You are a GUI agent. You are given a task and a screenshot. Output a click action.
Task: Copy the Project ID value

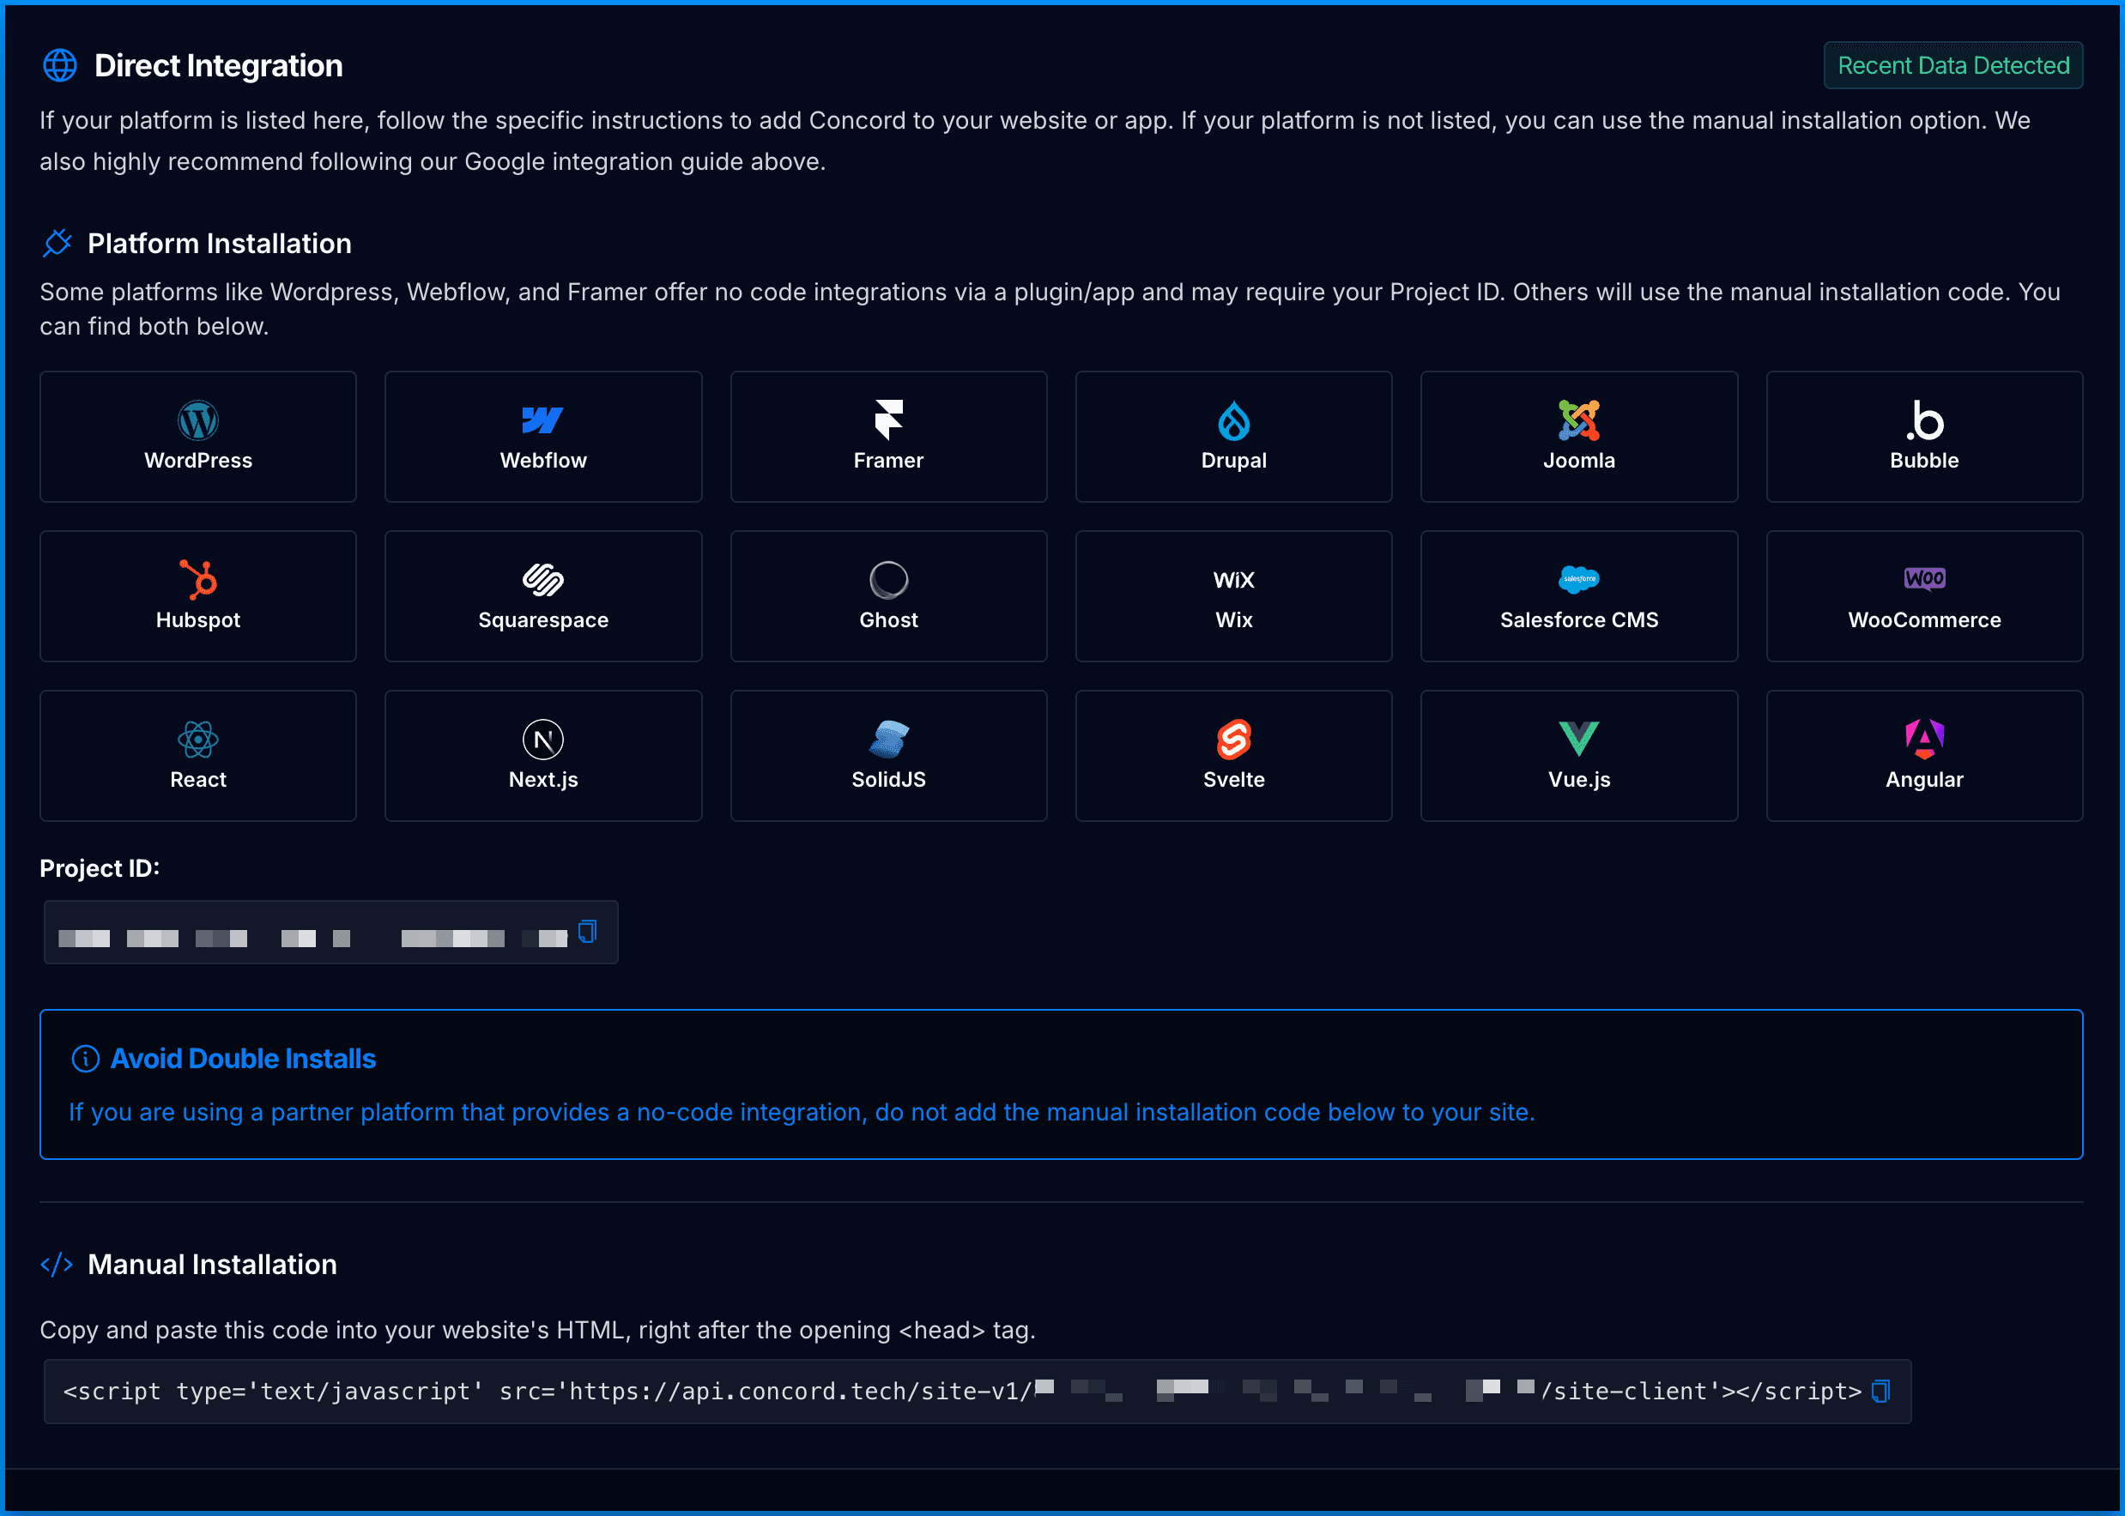pos(586,932)
